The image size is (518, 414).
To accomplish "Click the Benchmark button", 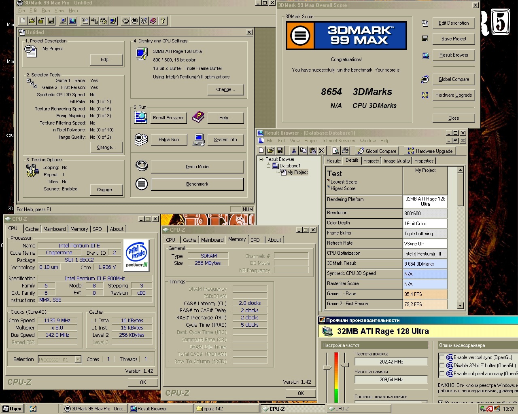I will tap(197, 184).
